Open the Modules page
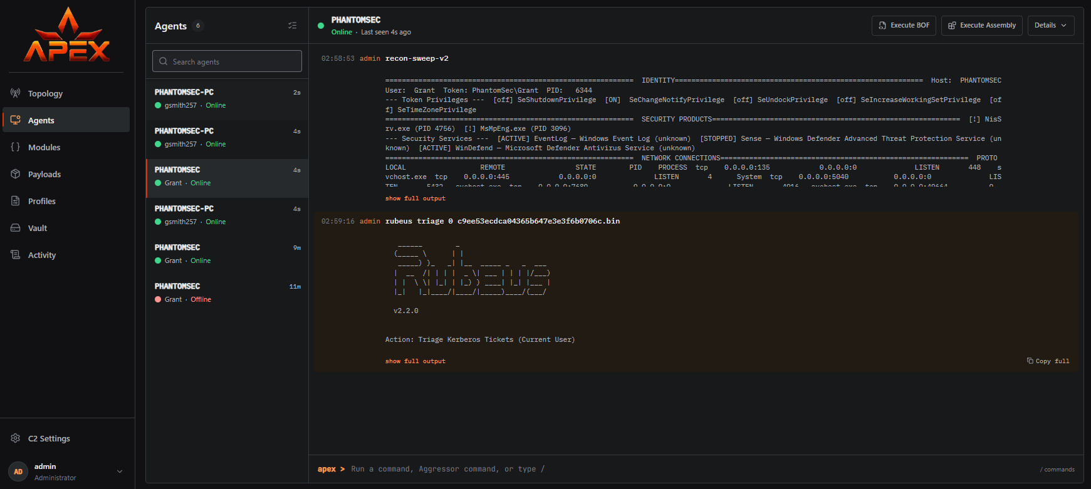Viewport: 1091px width, 489px height. pyautogui.click(x=66, y=147)
